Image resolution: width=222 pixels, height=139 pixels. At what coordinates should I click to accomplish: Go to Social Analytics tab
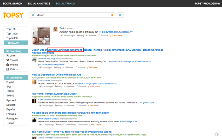(x=39, y=4)
